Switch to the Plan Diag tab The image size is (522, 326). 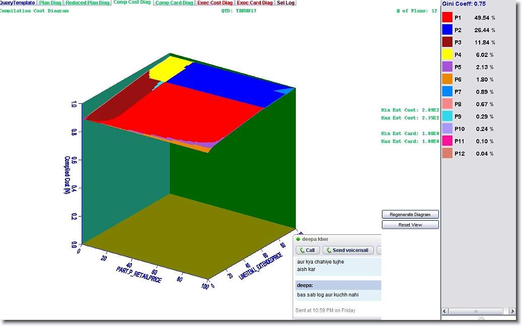click(x=50, y=3)
